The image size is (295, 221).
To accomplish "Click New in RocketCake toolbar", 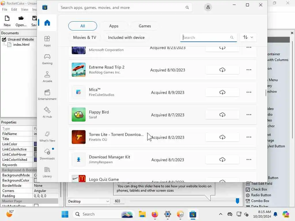I will (x=7, y=21).
